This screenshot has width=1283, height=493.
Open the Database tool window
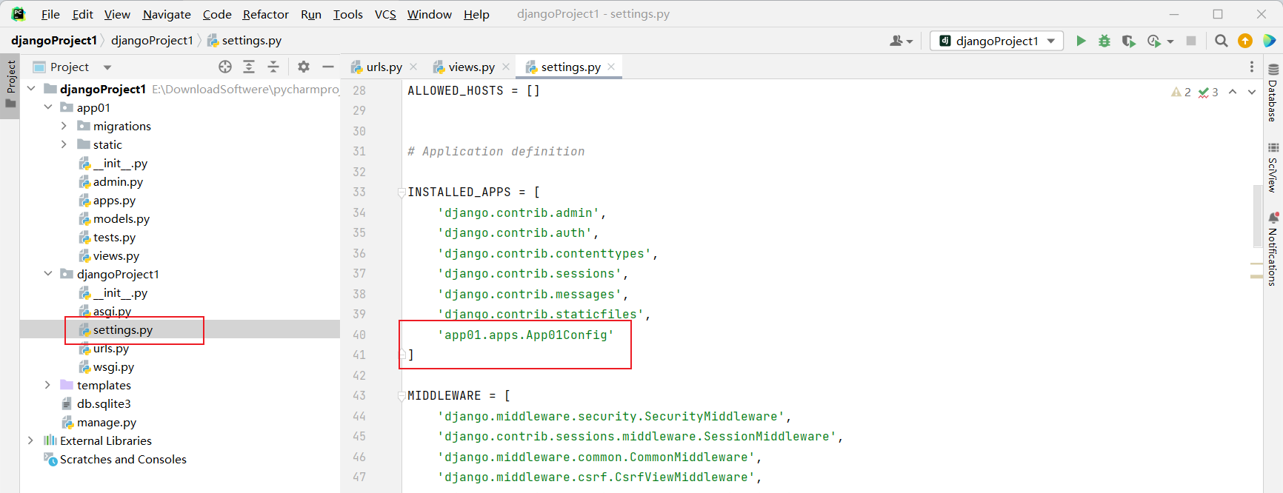pyautogui.click(x=1273, y=93)
